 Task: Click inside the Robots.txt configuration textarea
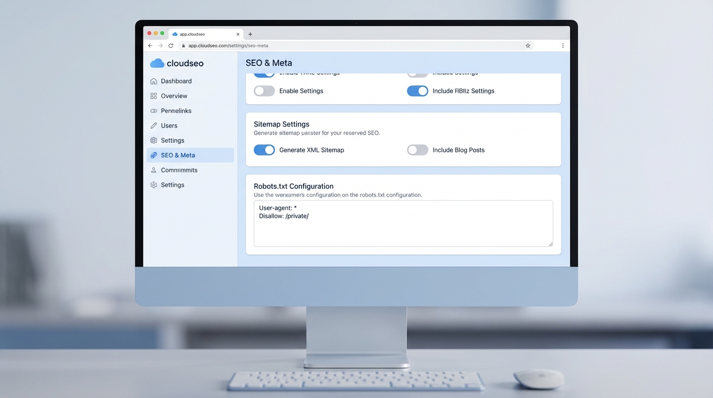[403, 228]
